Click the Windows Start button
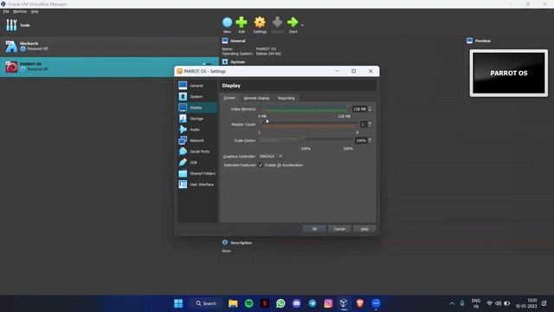Screen dimensions: 554x312 178,303
